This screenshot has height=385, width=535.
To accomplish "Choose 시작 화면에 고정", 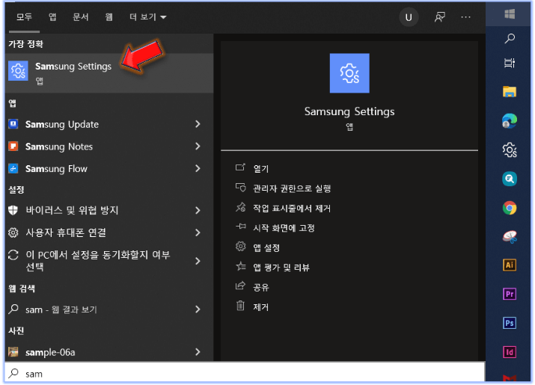I will pos(284,228).
